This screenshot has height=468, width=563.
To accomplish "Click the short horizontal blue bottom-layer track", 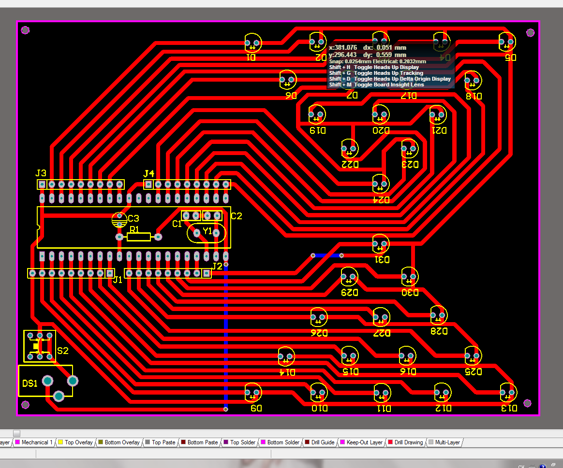I will 327,255.
